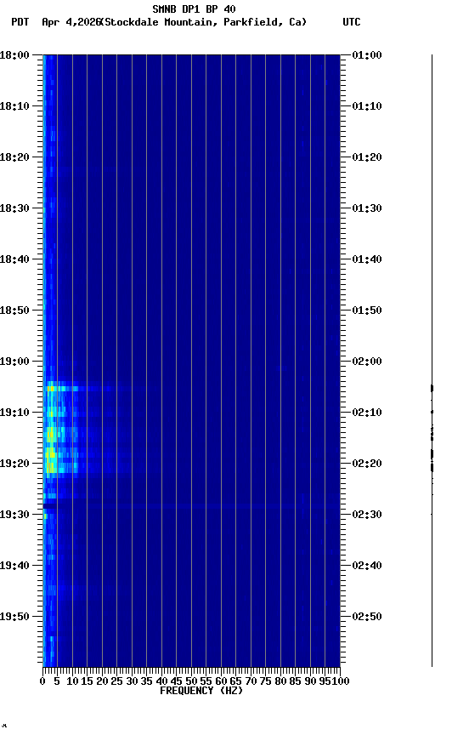The width and height of the screenshot is (469, 735).
Task: Click the 19:10 PDT time label
Action: [x=14, y=413]
